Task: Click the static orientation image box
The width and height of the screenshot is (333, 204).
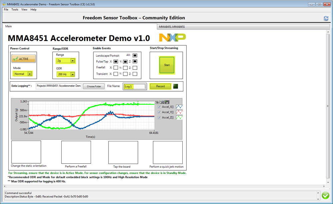Action: 26,152
